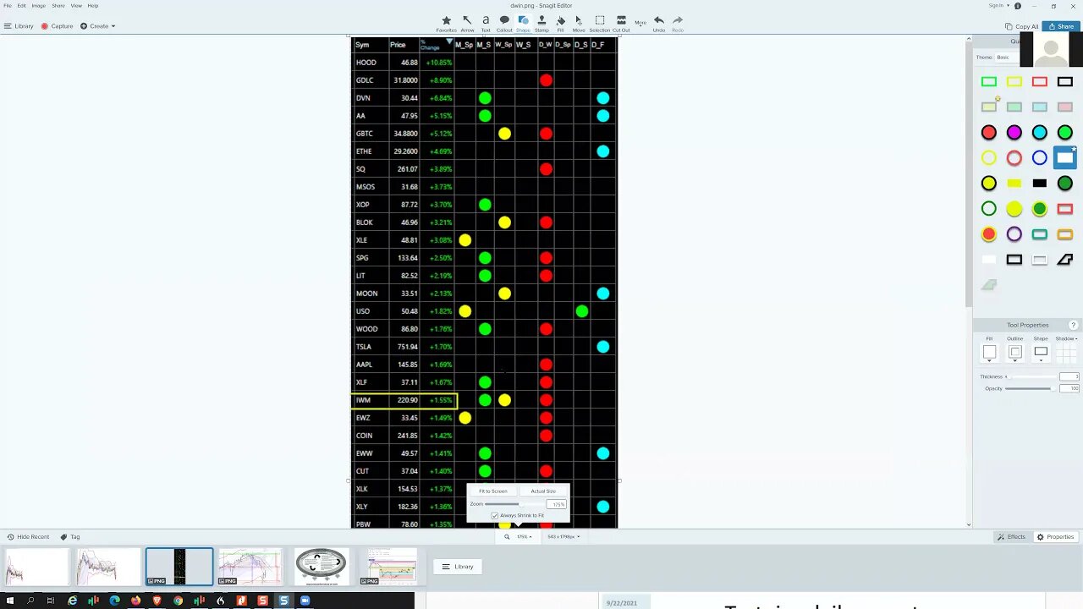This screenshot has width=1083, height=609.
Task: Open Library button in the recent tray
Action: (x=459, y=567)
